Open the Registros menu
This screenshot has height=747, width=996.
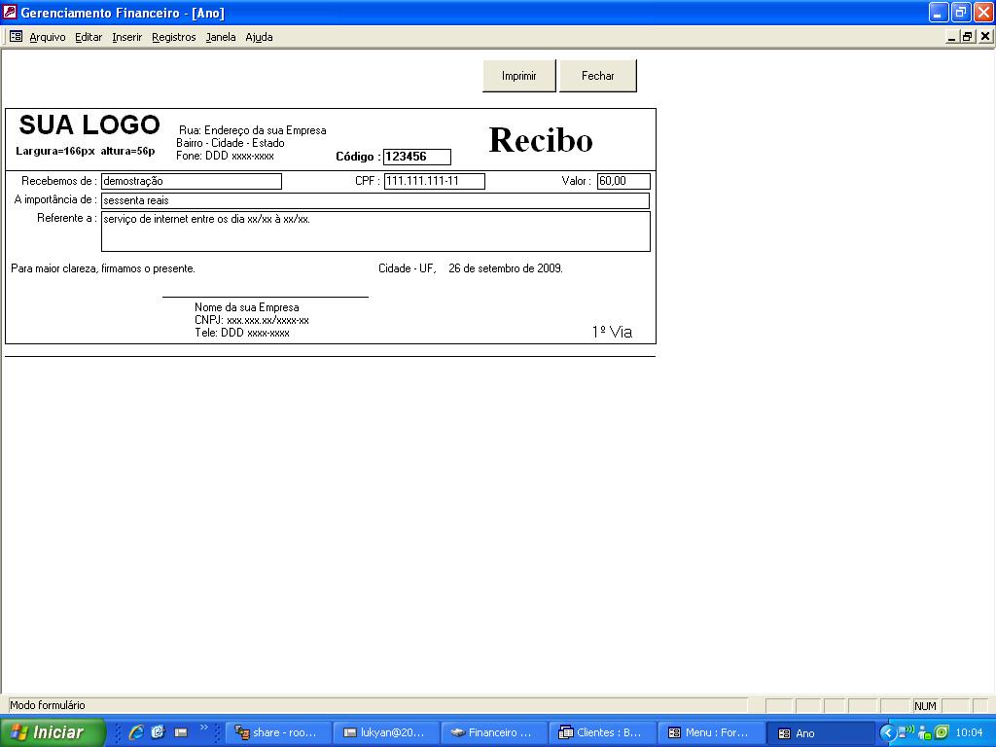(173, 37)
